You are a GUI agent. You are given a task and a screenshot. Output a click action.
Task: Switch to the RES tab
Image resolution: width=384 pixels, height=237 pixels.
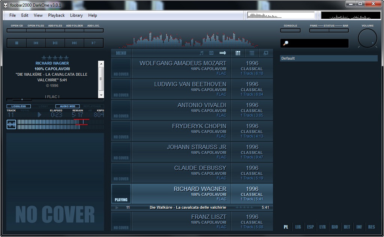(372, 227)
